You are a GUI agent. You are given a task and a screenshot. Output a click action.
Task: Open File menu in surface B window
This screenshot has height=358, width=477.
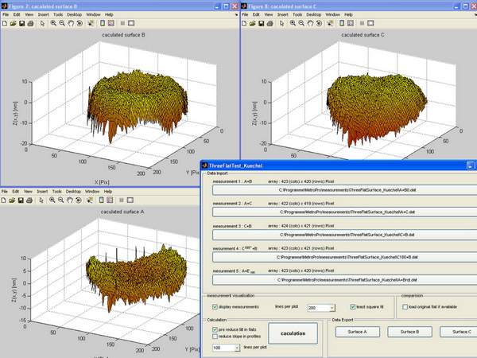(x=6, y=14)
